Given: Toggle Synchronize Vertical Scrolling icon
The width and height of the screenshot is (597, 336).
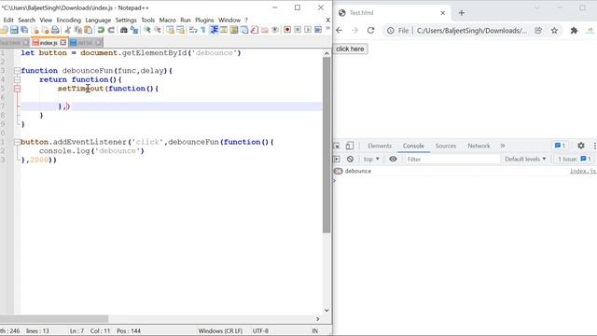Looking at the screenshot, I should [x=170, y=30].
